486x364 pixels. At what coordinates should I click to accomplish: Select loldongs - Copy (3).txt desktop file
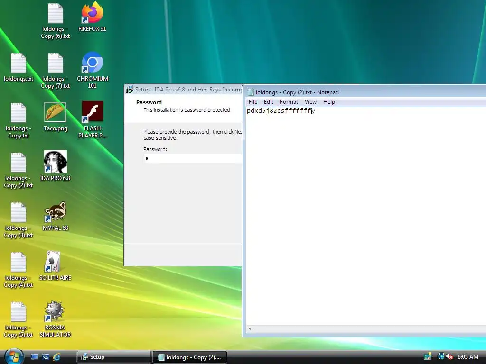19,220
